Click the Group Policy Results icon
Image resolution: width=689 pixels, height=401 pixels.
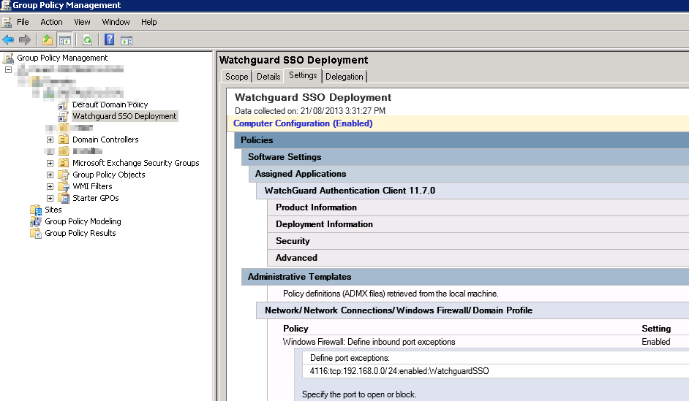[36, 234]
